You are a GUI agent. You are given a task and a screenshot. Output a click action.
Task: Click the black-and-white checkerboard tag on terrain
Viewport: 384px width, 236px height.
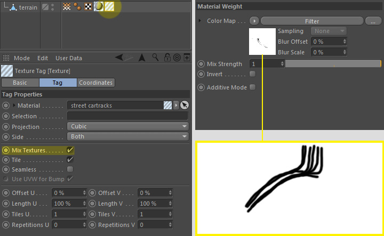click(x=88, y=7)
